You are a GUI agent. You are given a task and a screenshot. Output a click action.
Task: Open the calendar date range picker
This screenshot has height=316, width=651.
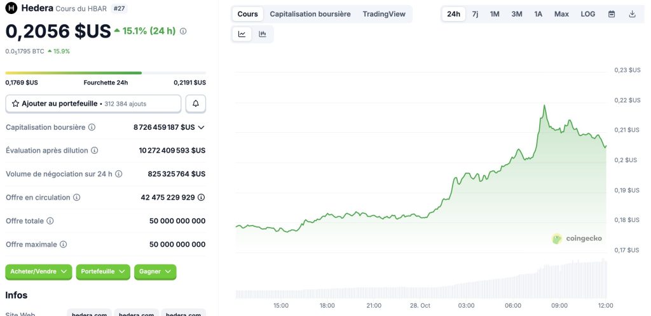pos(612,14)
